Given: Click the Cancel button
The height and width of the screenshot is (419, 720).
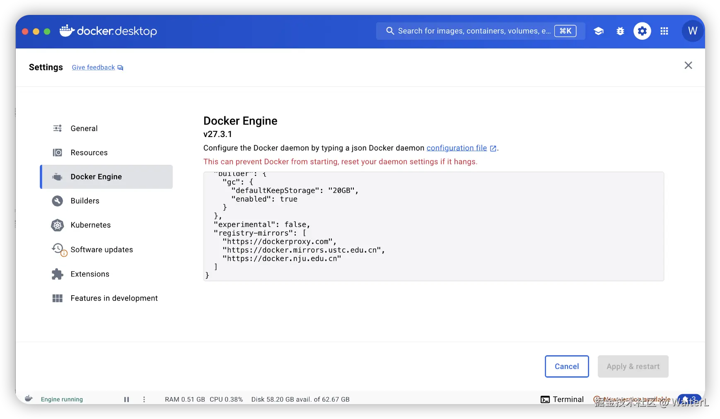Looking at the screenshot, I should tap(567, 366).
